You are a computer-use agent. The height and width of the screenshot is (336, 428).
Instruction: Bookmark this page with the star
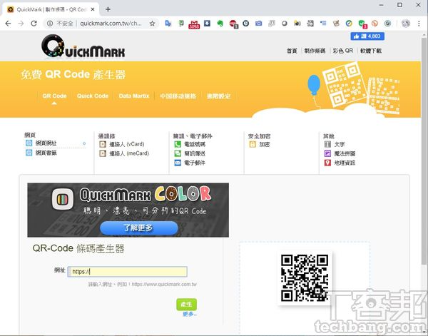tap(153, 24)
